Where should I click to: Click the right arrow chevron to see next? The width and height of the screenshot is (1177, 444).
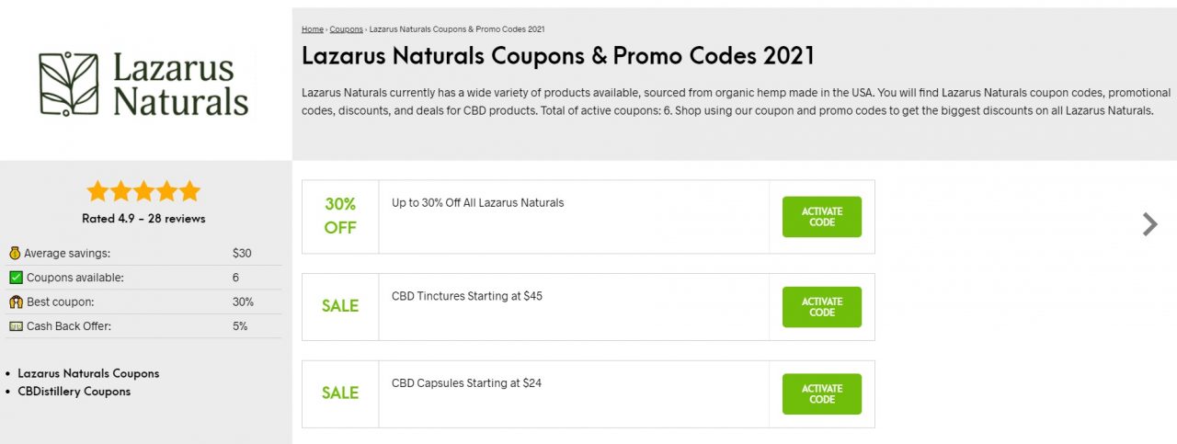[x=1149, y=224]
